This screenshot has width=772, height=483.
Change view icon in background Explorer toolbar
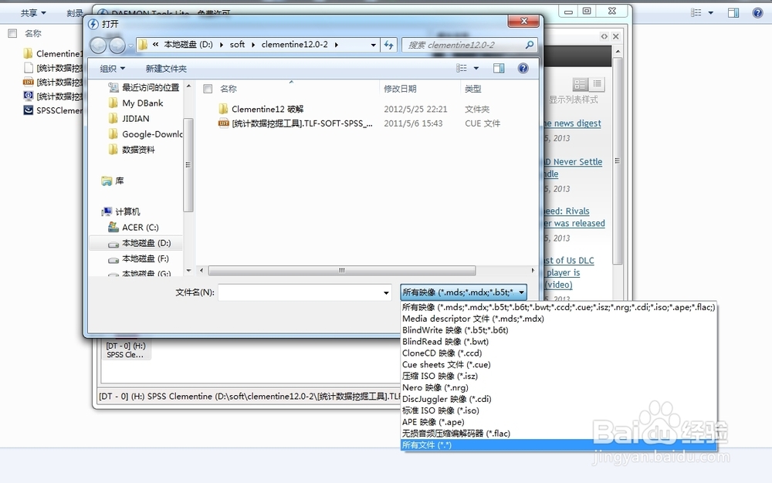(x=696, y=13)
